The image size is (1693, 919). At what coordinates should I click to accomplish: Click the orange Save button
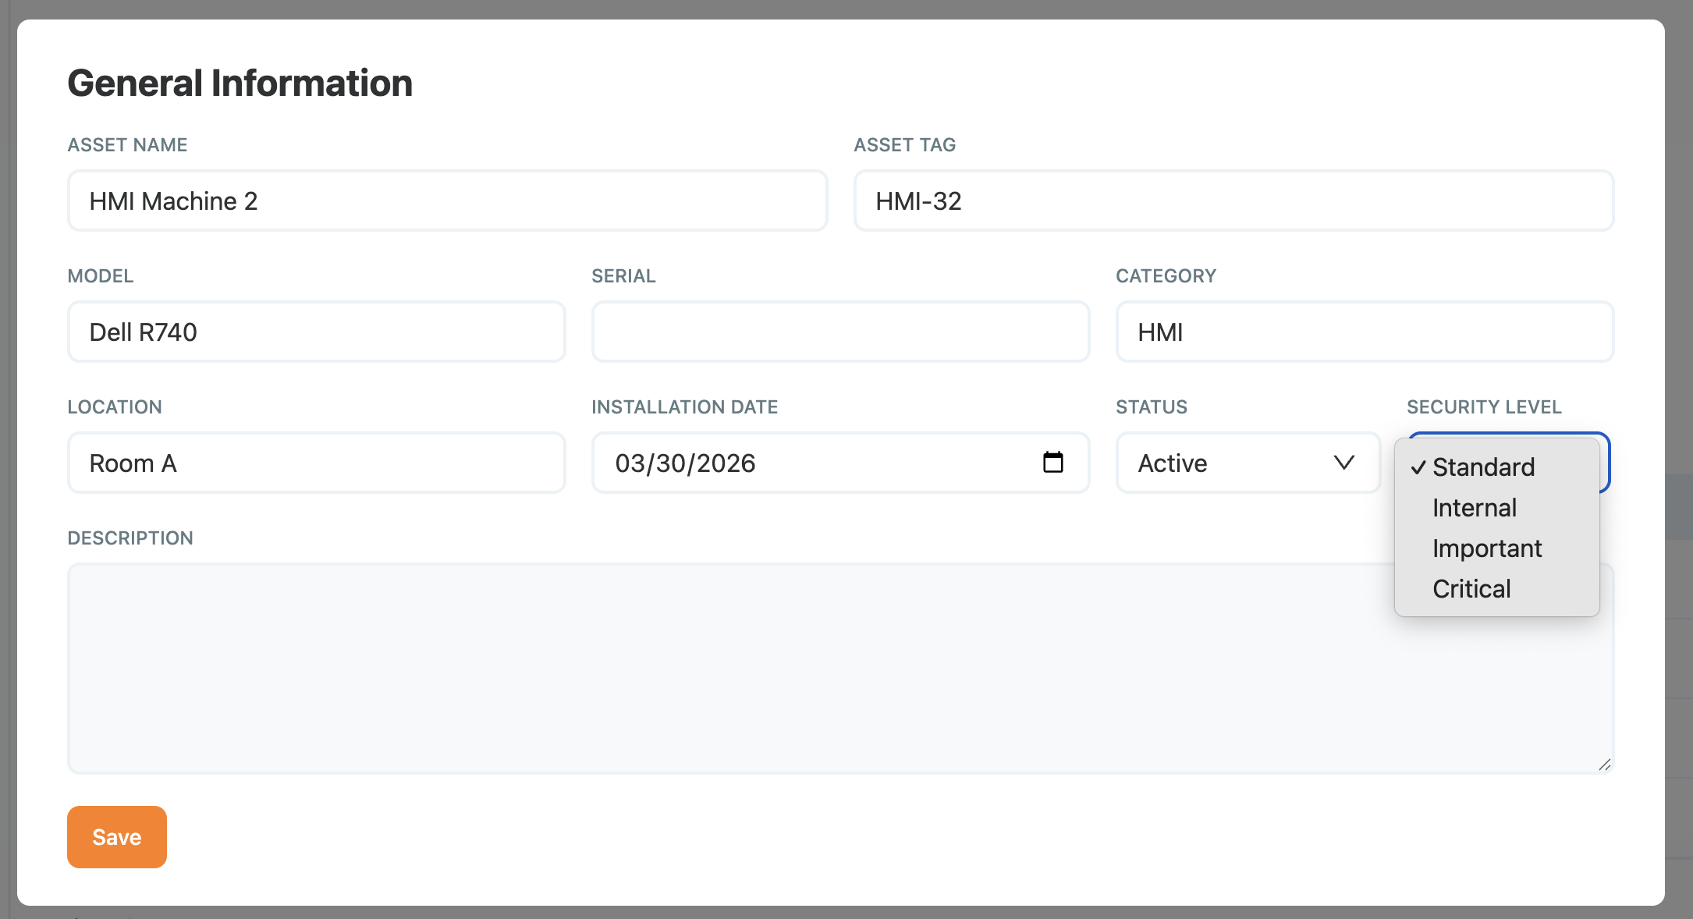[117, 837]
